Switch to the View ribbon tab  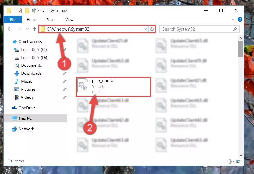69,20
